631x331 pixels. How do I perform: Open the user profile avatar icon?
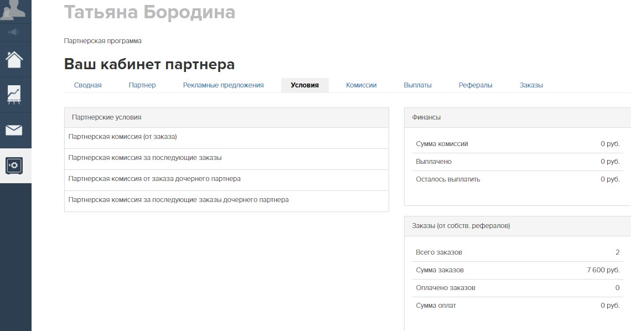coord(14,11)
